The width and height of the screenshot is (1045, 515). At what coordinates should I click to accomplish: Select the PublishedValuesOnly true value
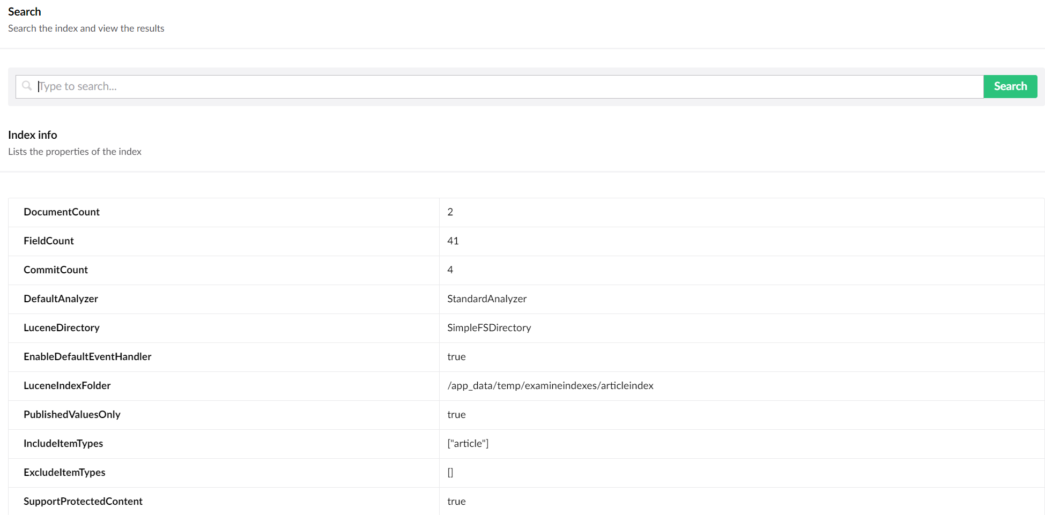coord(456,414)
